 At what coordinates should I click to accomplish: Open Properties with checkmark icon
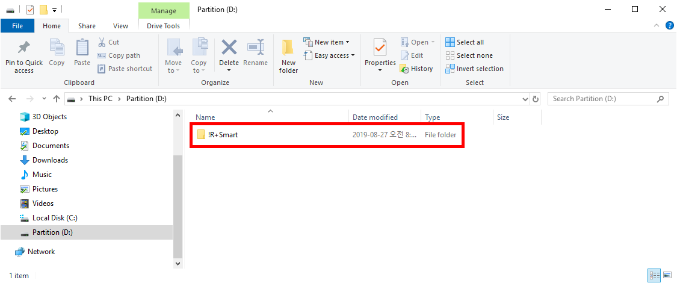click(x=380, y=47)
